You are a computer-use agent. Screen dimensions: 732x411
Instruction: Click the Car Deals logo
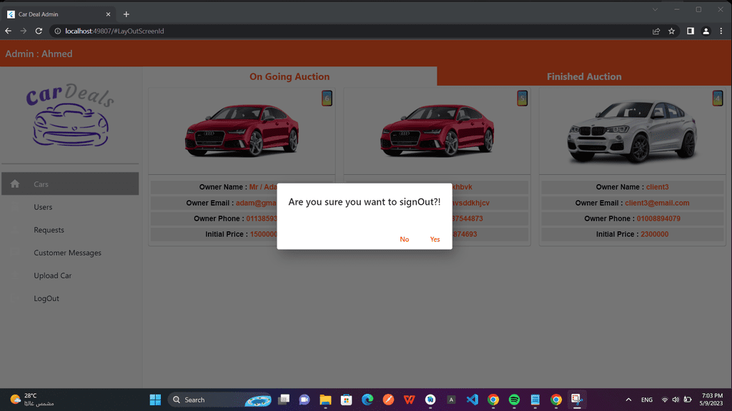point(70,115)
